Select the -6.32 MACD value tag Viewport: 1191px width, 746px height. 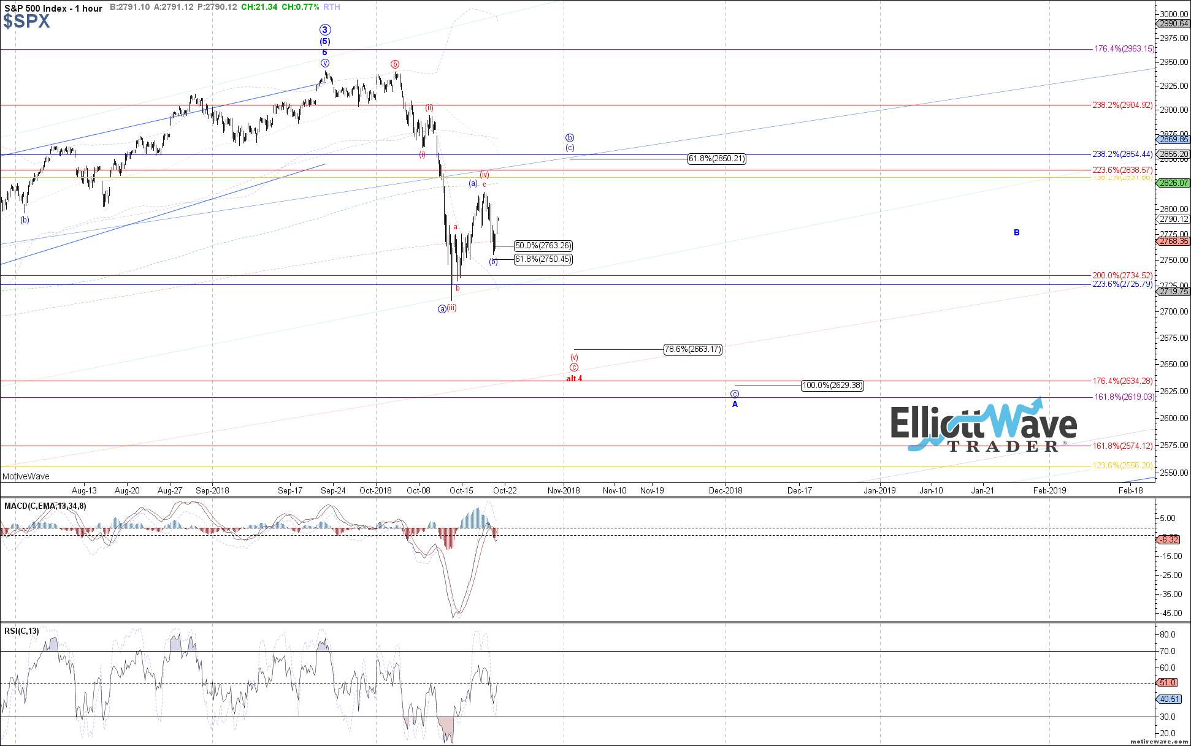point(1169,539)
